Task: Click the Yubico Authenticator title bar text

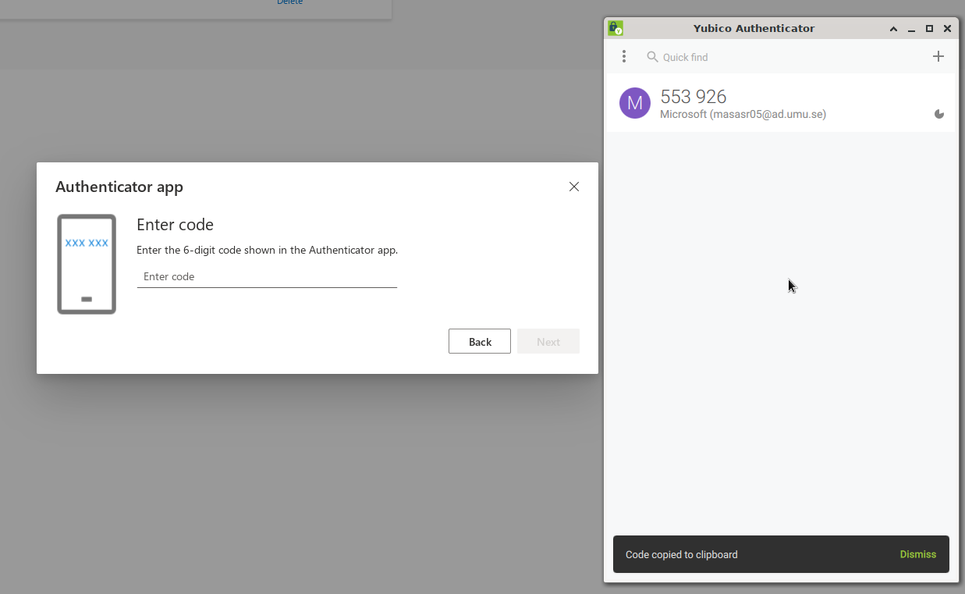Action: (754, 28)
